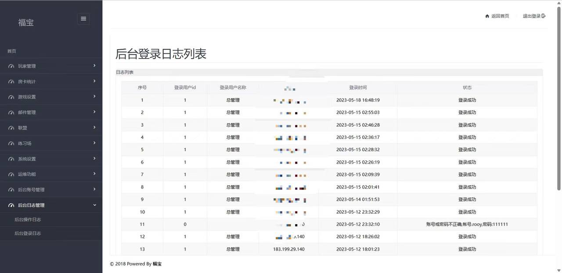This screenshot has width=562, height=273.
Task: Click the 2018 Powered By 福宝 footer text
Action: pos(136,264)
